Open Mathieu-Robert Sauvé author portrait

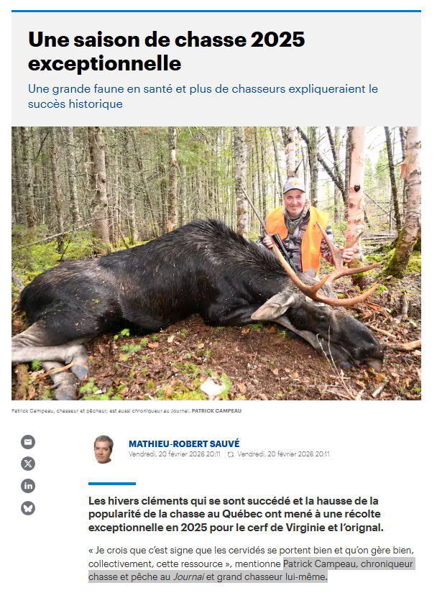pos(103,449)
